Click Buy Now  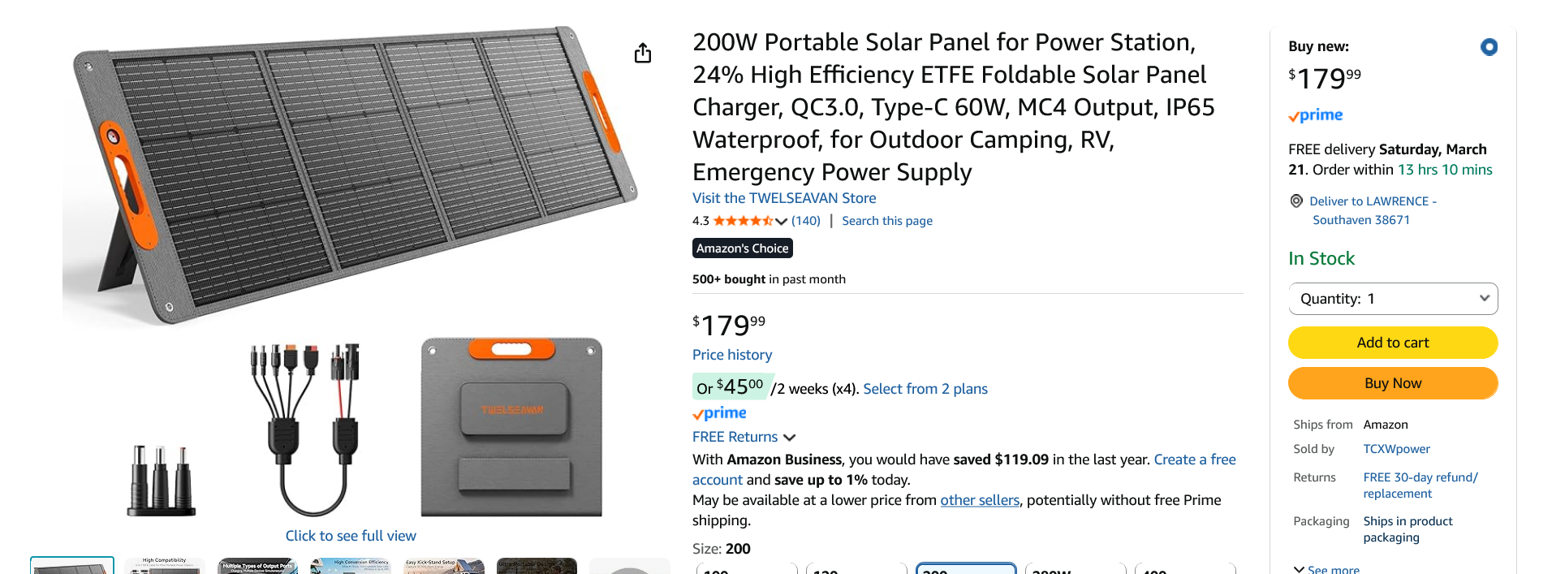(1392, 382)
